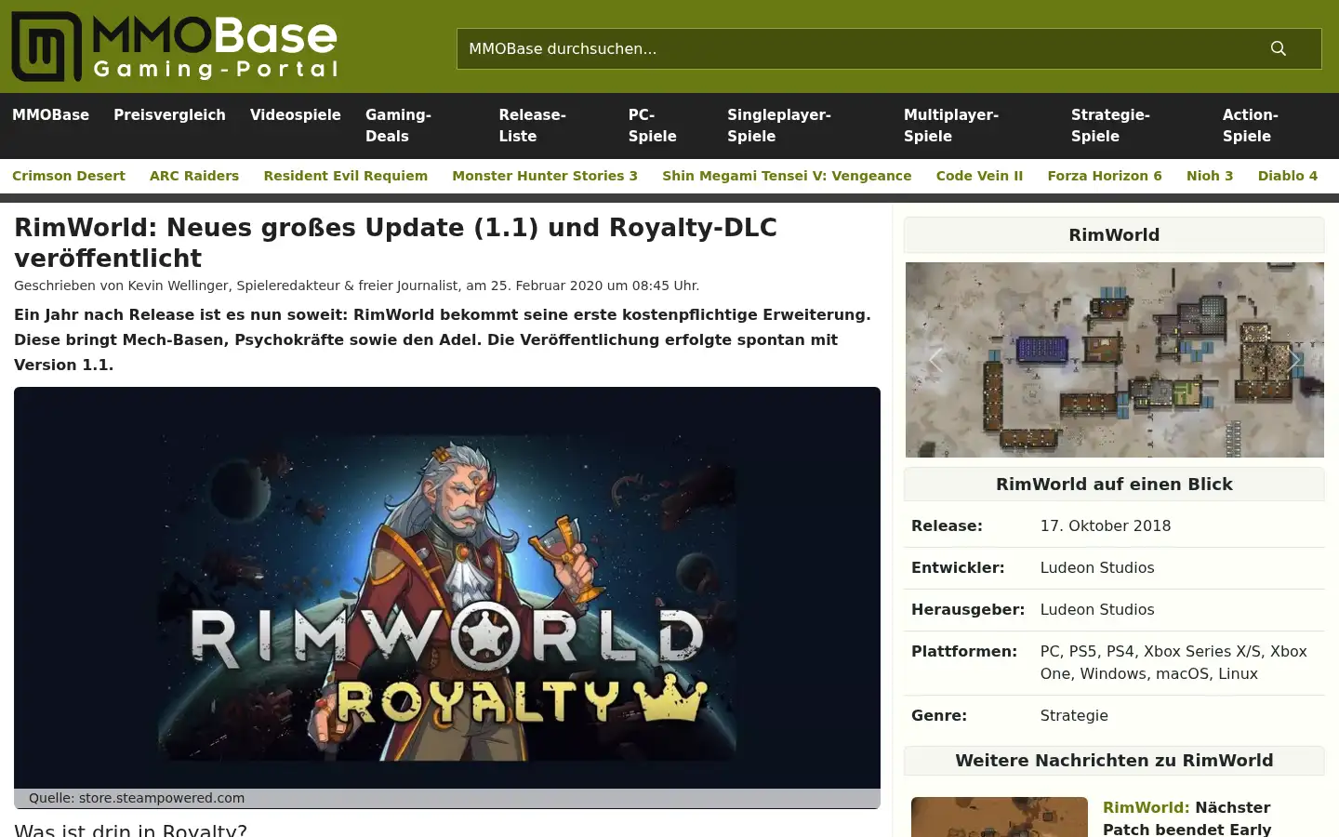Image resolution: width=1339 pixels, height=837 pixels.
Task: Select PC-Spiele in the navigation
Action: click(x=652, y=126)
